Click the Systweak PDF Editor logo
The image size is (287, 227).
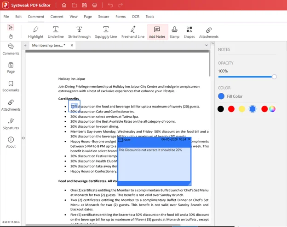[6, 5]
